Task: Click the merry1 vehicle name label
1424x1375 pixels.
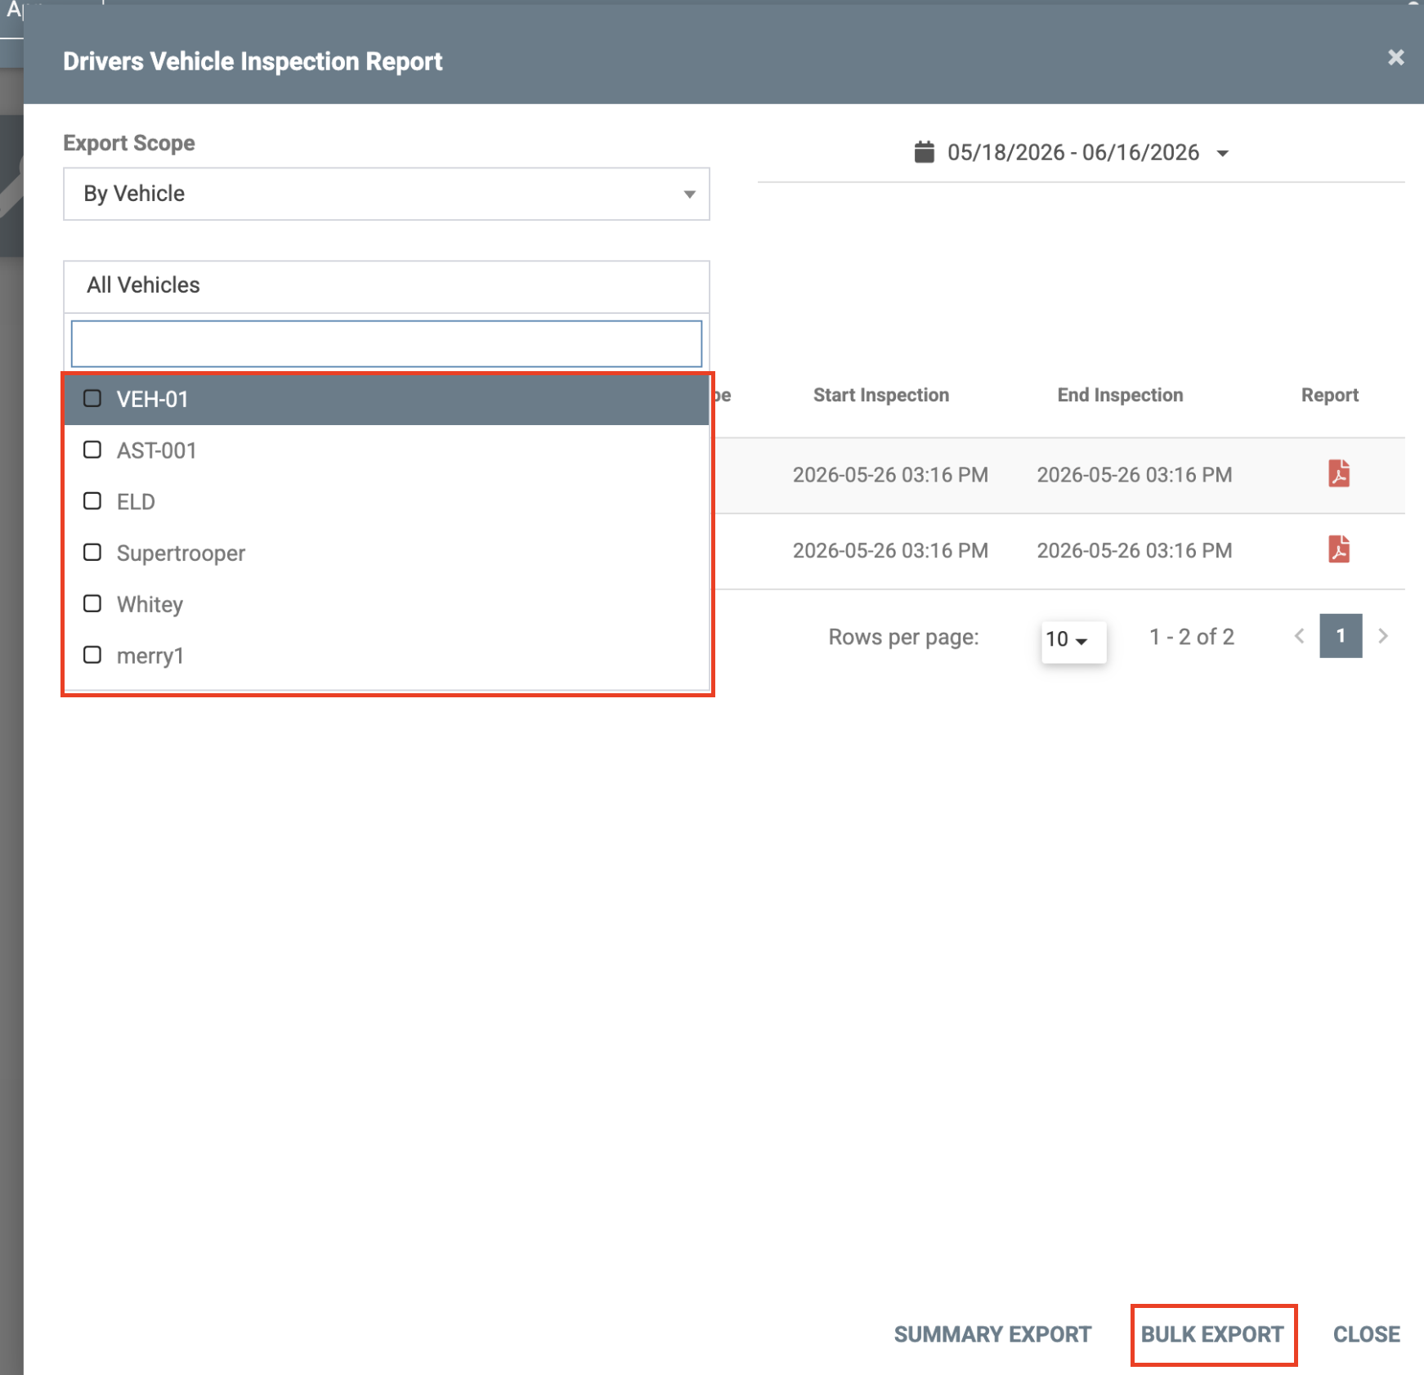Action: [x=150, y=656]
